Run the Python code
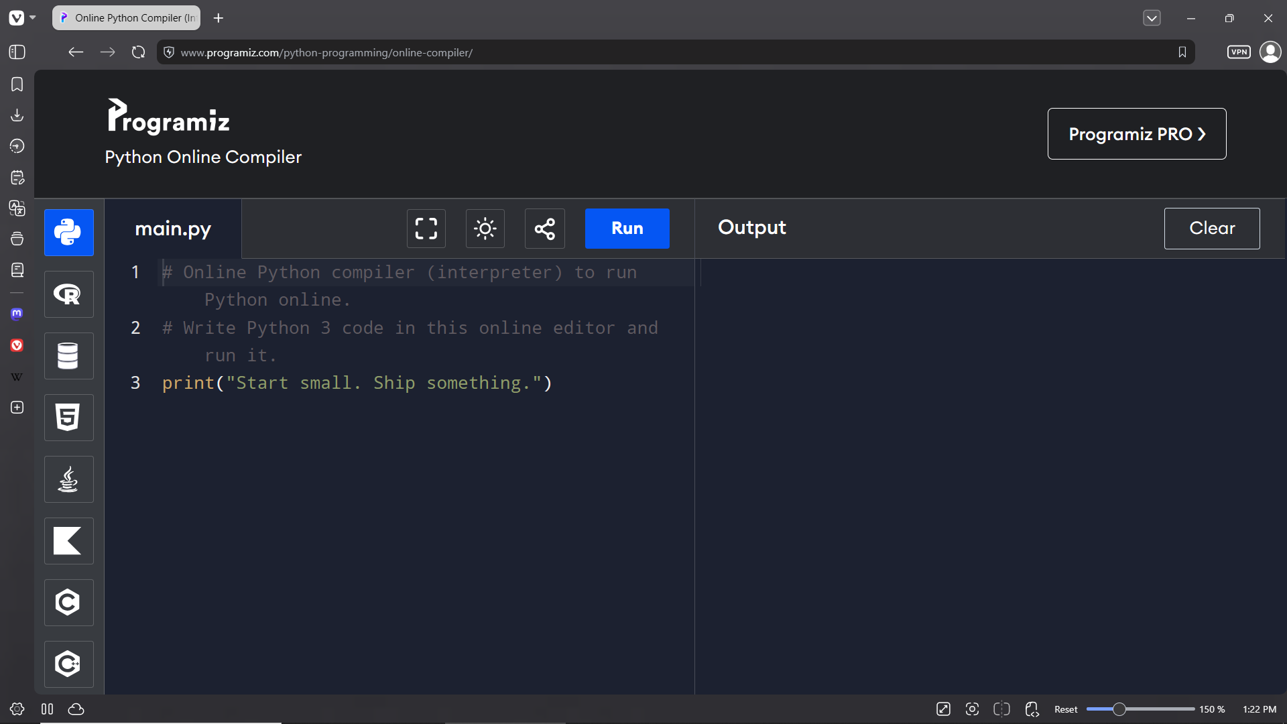The image size is (1287, 724). pos(627,229)
